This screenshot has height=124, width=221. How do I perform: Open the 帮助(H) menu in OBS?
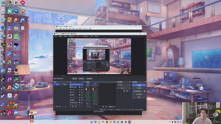point(97,36)
